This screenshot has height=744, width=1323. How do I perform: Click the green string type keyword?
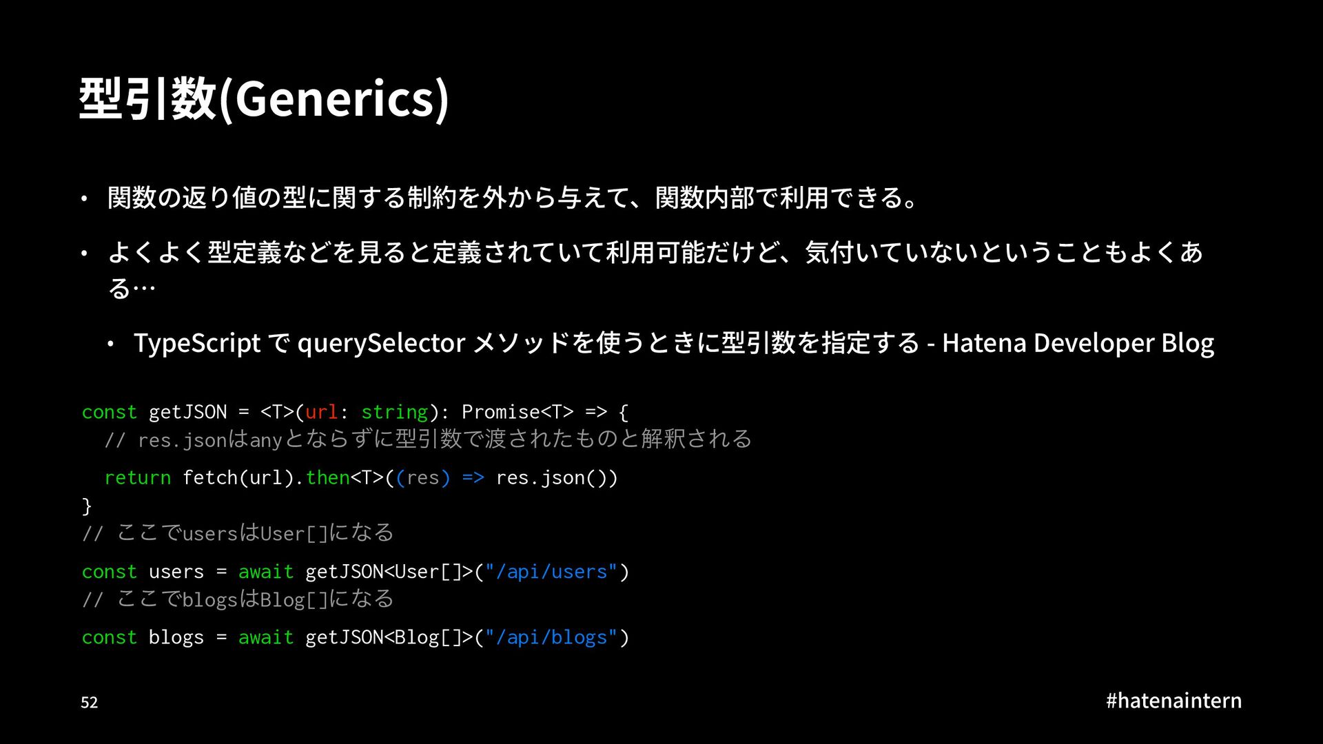[x=394, y=412]
